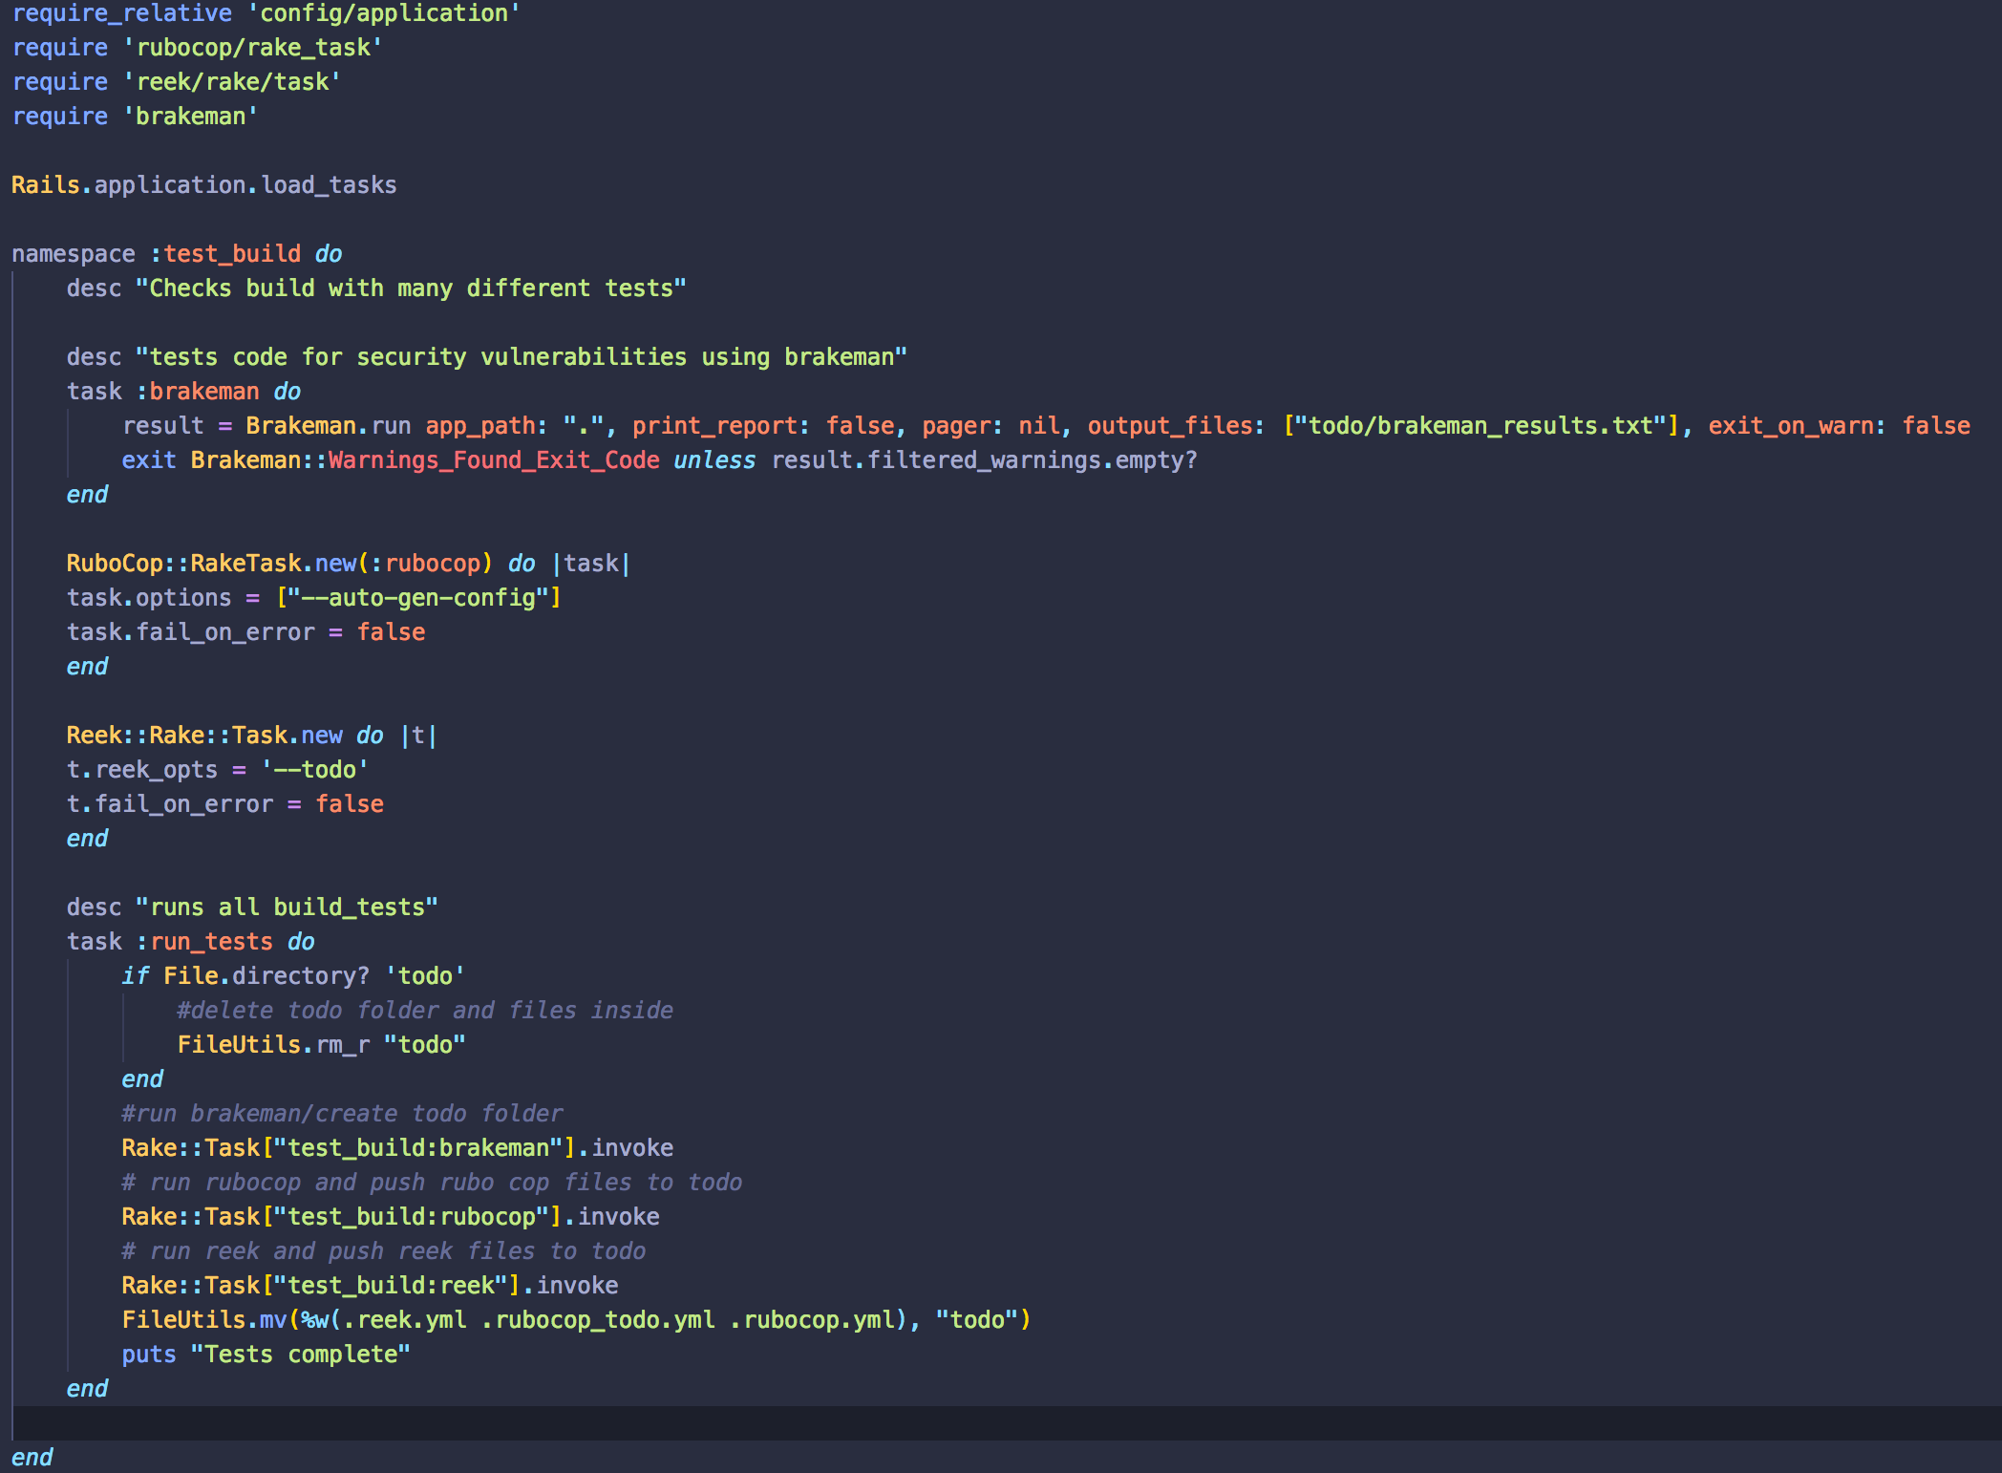Click the print_report: keyword argument
2002x1473 pixels.
[721, 426]
